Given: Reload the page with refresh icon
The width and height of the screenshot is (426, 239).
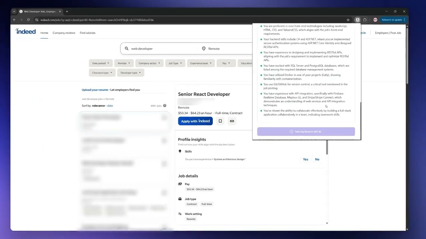Looking at the screenshot, I should point(28,20).
